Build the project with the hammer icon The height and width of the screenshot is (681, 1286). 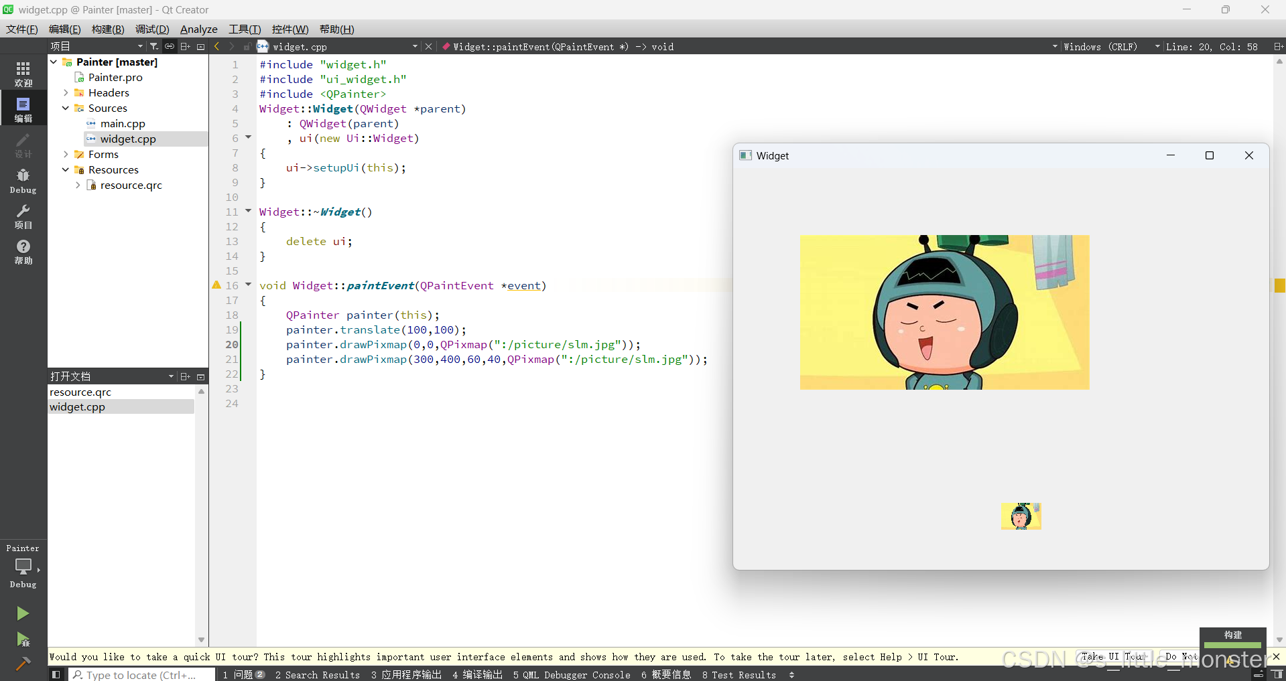coord(23,664)
